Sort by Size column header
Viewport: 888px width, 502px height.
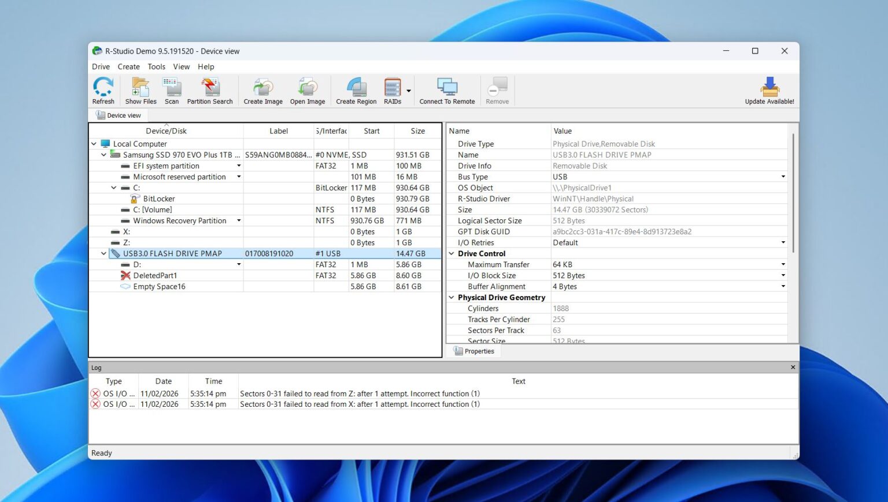coord(417,131)
